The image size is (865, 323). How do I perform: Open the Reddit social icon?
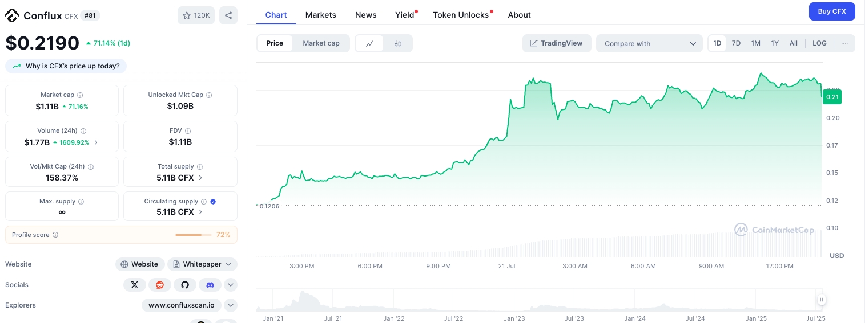point(160,285)
